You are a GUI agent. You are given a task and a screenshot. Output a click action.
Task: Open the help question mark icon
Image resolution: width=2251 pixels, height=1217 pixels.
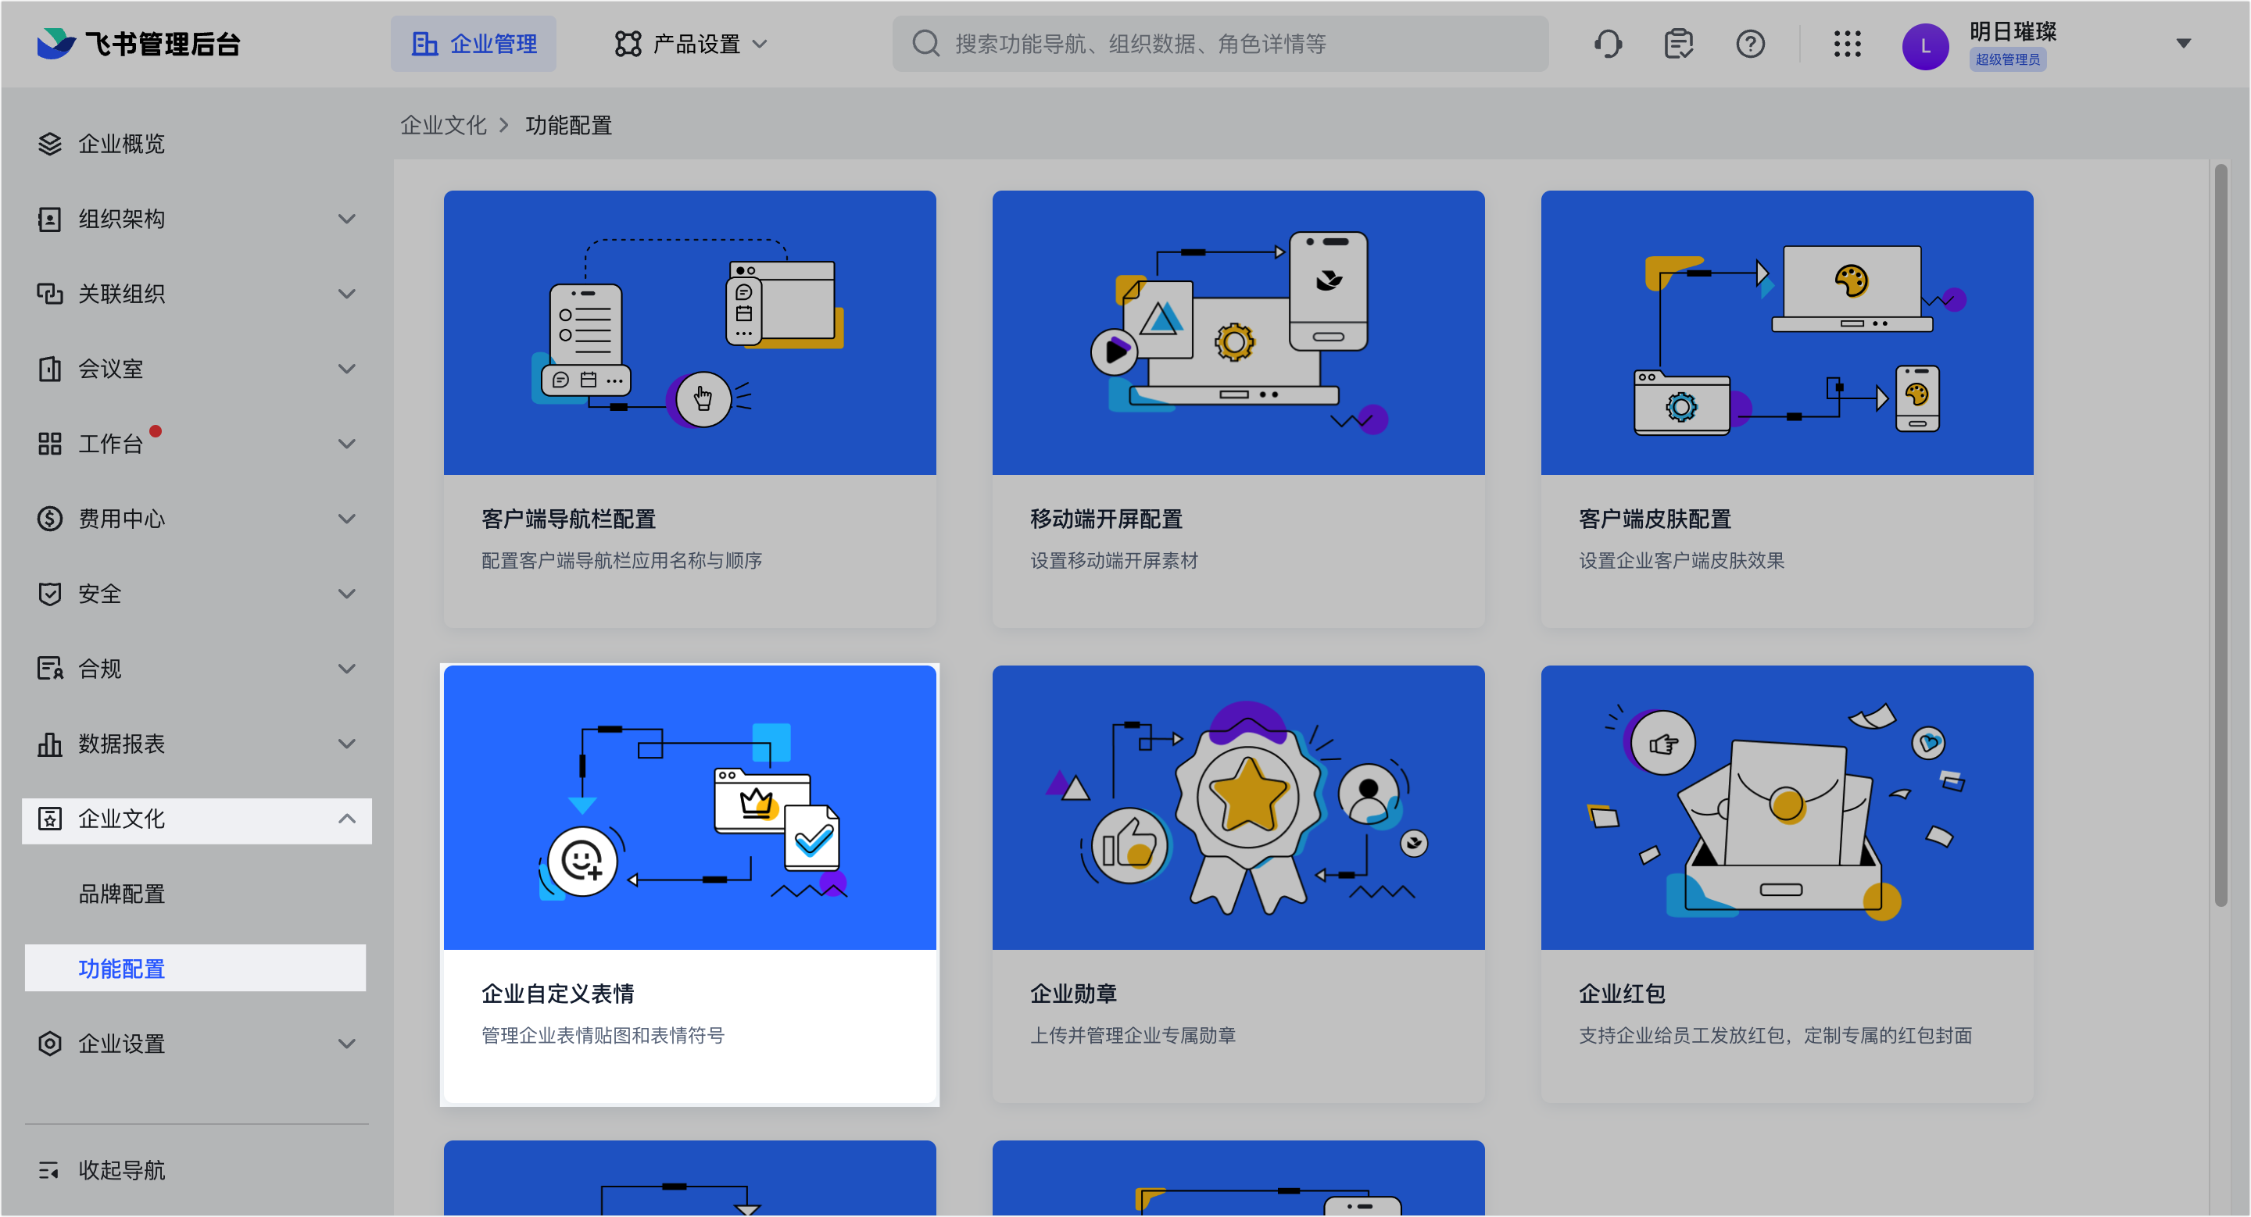(x=1750, y=43)
